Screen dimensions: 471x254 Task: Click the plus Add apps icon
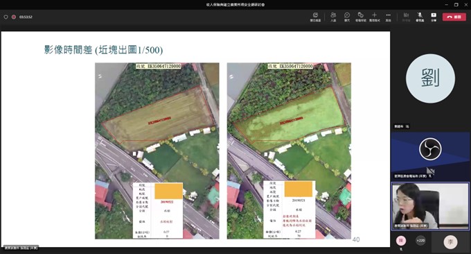click(374, 17)
